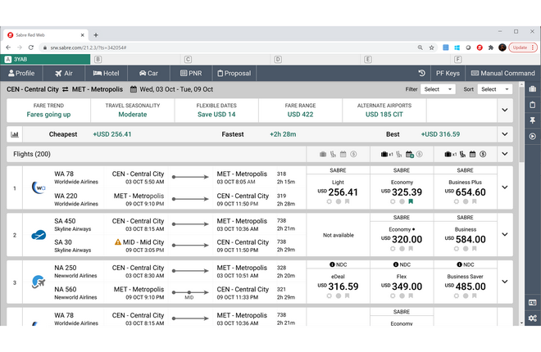The width and height of the screenshot is (541, 352).
Task: Click the seat icon in Business fare column header
Action: pos(462,154)
